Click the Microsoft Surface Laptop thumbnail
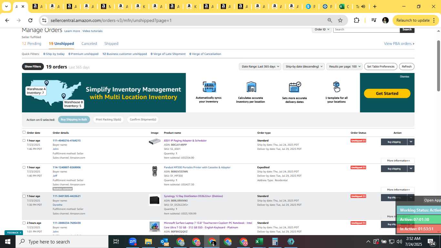 [x=155, y=227]
